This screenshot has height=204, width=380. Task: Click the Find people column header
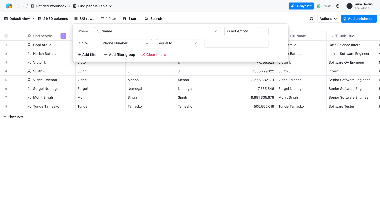pyautogui.click(x=42, y=36)
